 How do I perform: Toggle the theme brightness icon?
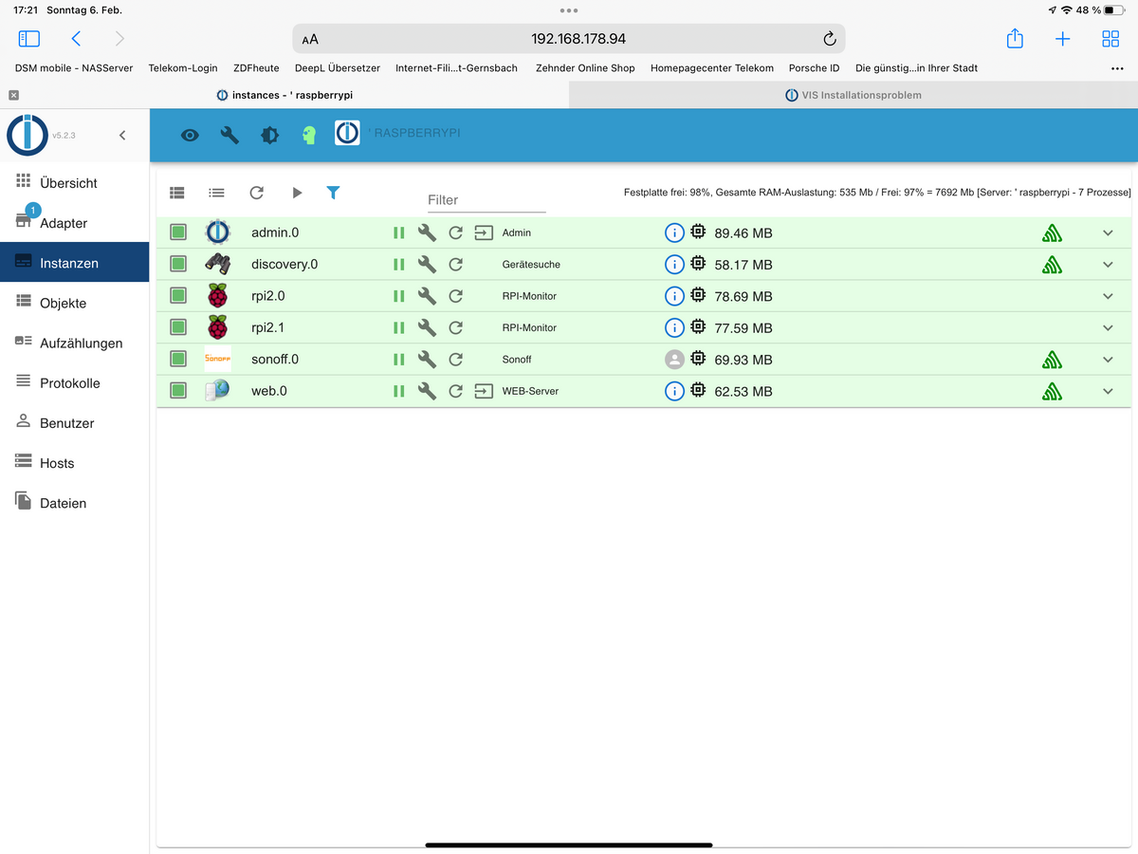pos(269,135)
